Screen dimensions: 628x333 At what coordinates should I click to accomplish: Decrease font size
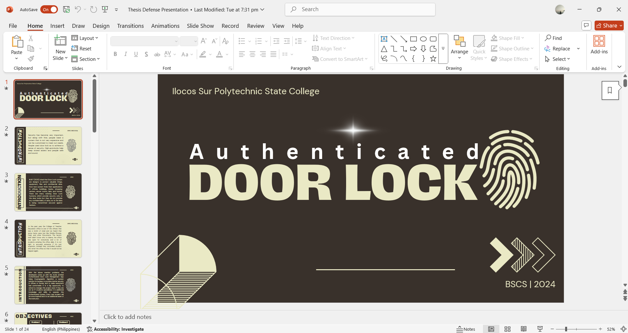pyautogui.click(x=214, y=41)
